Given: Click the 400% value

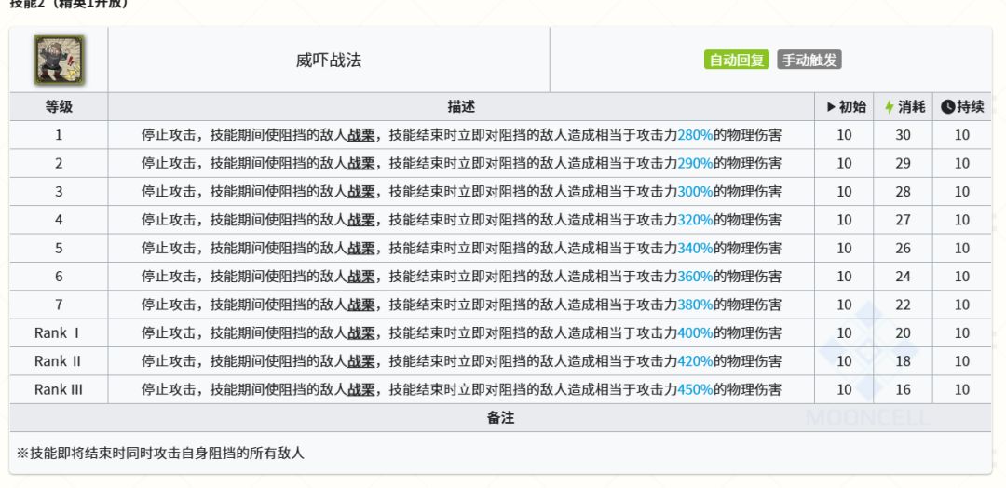Looking at the screenshot, I should [x=695, y=332].
